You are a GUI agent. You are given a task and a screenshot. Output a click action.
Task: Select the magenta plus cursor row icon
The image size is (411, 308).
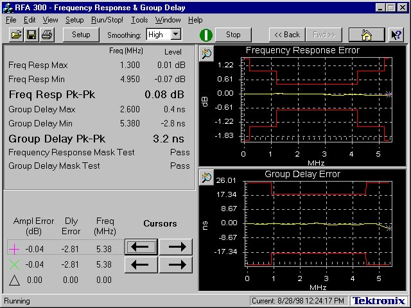tap(14, 249)
